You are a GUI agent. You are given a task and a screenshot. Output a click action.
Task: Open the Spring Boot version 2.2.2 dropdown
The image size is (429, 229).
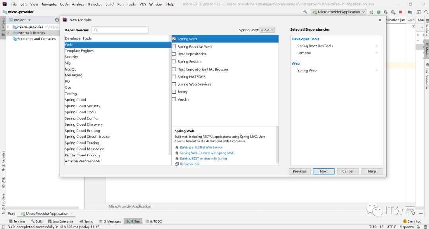coord(267,30)
